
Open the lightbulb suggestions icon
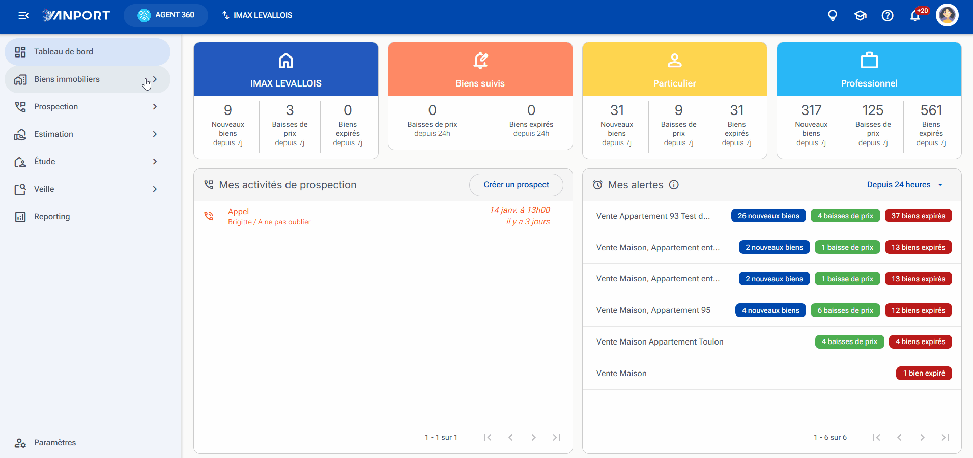point(833,15)
